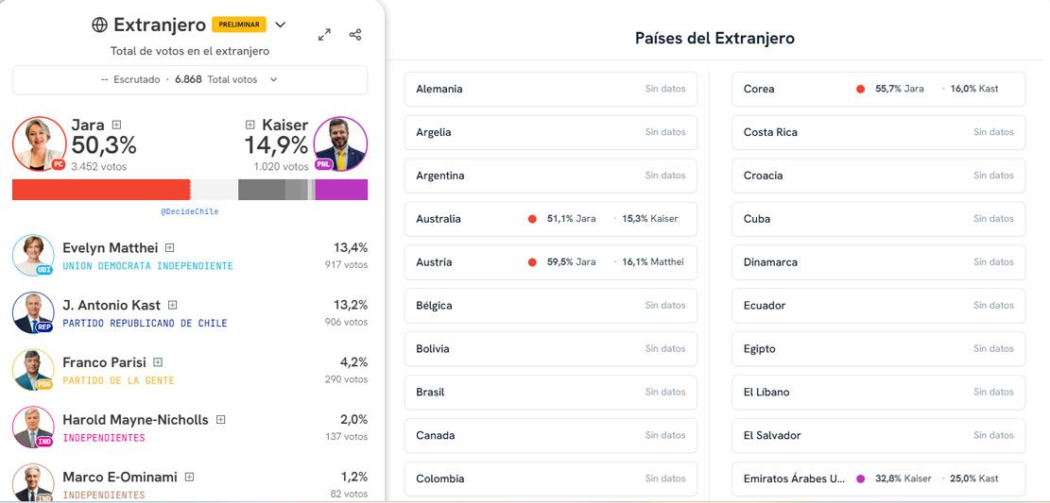Expand details with plus icon beside Jara
The image size is (1050, 503).
[116, 125]
